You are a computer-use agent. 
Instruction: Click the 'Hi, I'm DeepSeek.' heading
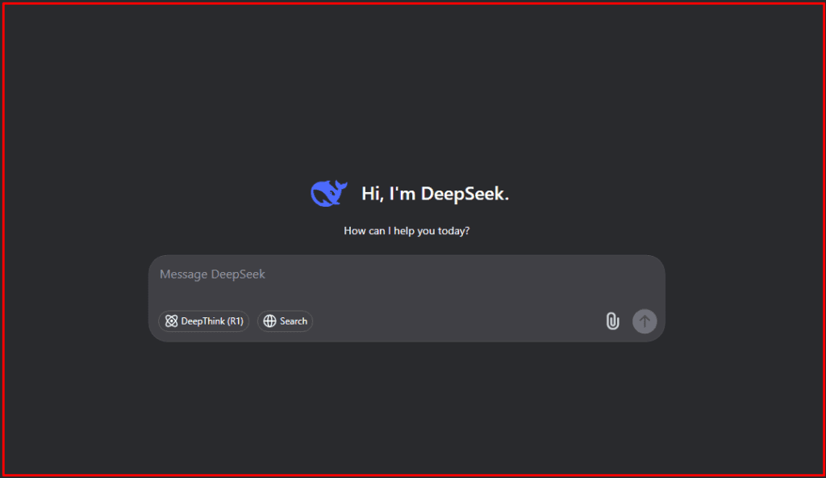pos(436,193)
